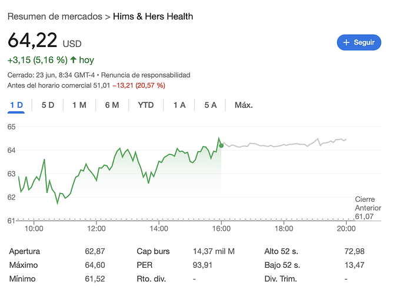This screenshot has width=406, height=293.
Task: Click the 62 price axis label
Action: click(11, 197)
